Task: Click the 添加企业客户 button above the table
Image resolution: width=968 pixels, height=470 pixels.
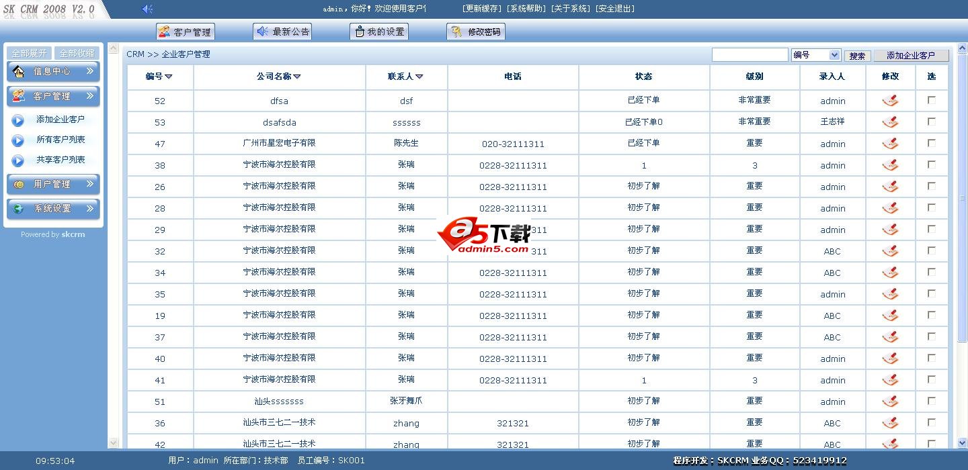Action: pos(911,56)
